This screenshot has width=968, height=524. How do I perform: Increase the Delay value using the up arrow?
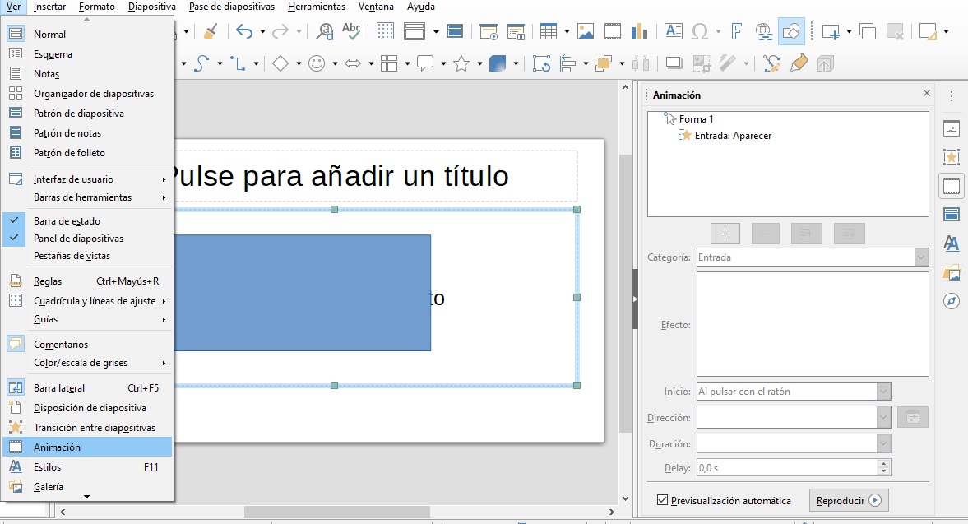pos(884,463)
